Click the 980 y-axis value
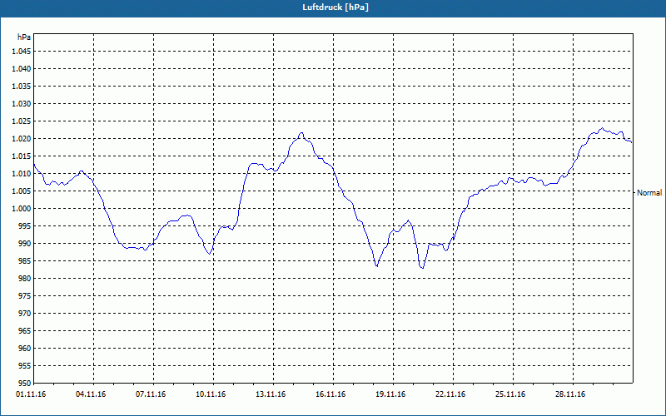Image resolution: width=666 pixels, height=416 pixels. [x=25, y=279]
